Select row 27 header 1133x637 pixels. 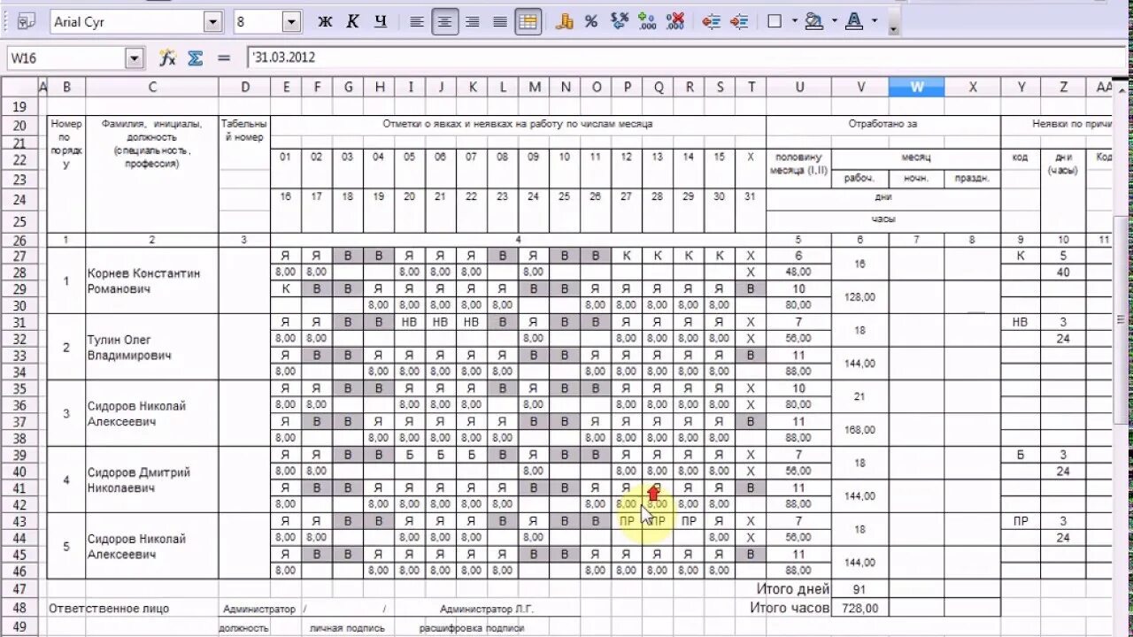[19, 257]
